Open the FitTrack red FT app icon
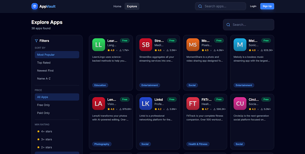The image size is (305, 154). tap(193, 104)
